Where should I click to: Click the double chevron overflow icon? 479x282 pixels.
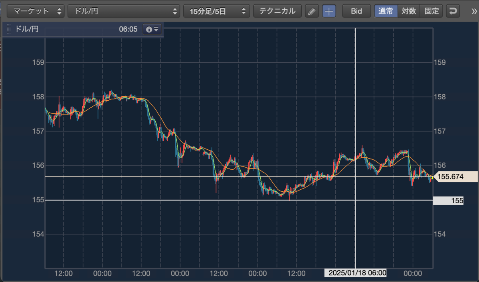(473, 11)
